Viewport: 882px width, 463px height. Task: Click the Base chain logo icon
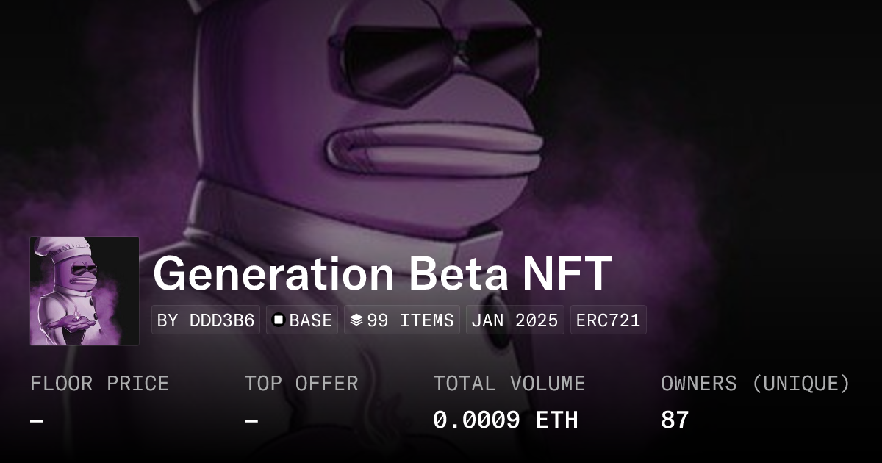pos(279,320)
